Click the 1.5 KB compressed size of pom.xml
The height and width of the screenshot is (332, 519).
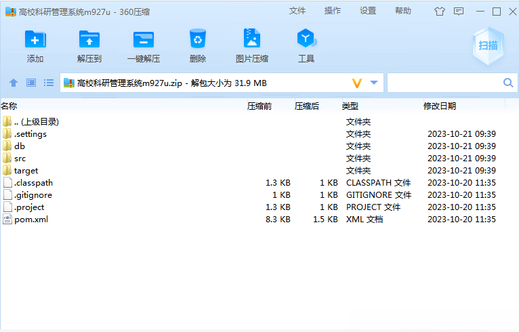(326, 220)
